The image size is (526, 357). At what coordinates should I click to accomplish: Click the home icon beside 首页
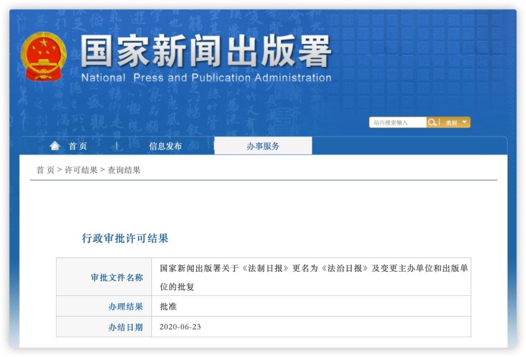[55, 146]
